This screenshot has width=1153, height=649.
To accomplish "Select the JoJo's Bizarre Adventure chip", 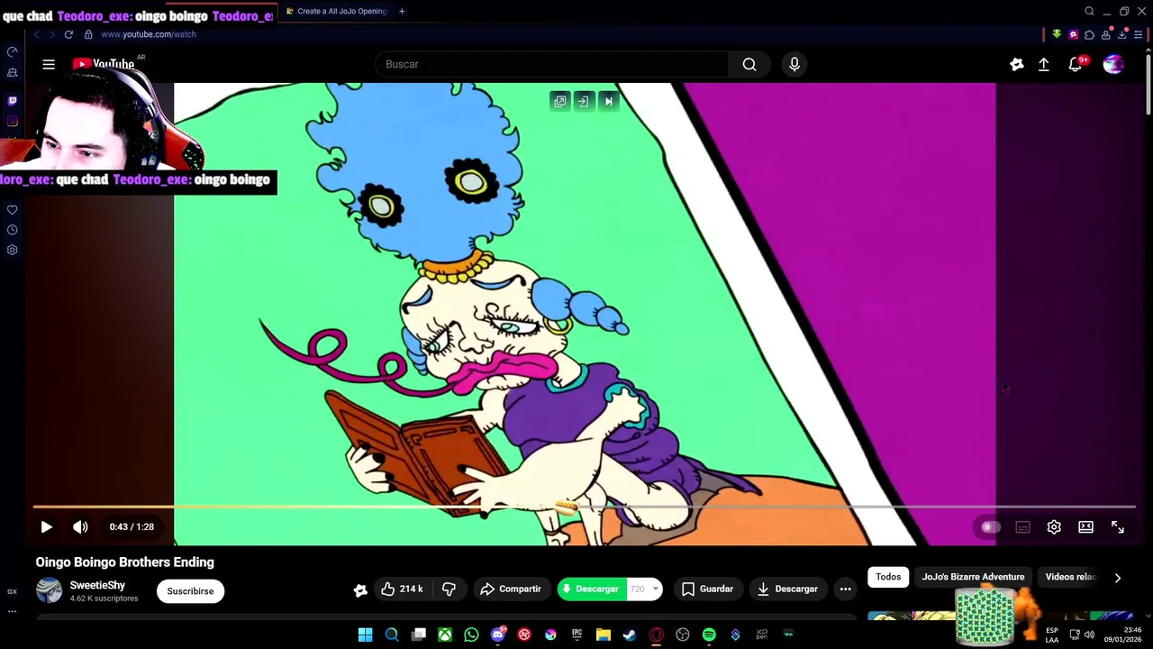I will point(973,577).
